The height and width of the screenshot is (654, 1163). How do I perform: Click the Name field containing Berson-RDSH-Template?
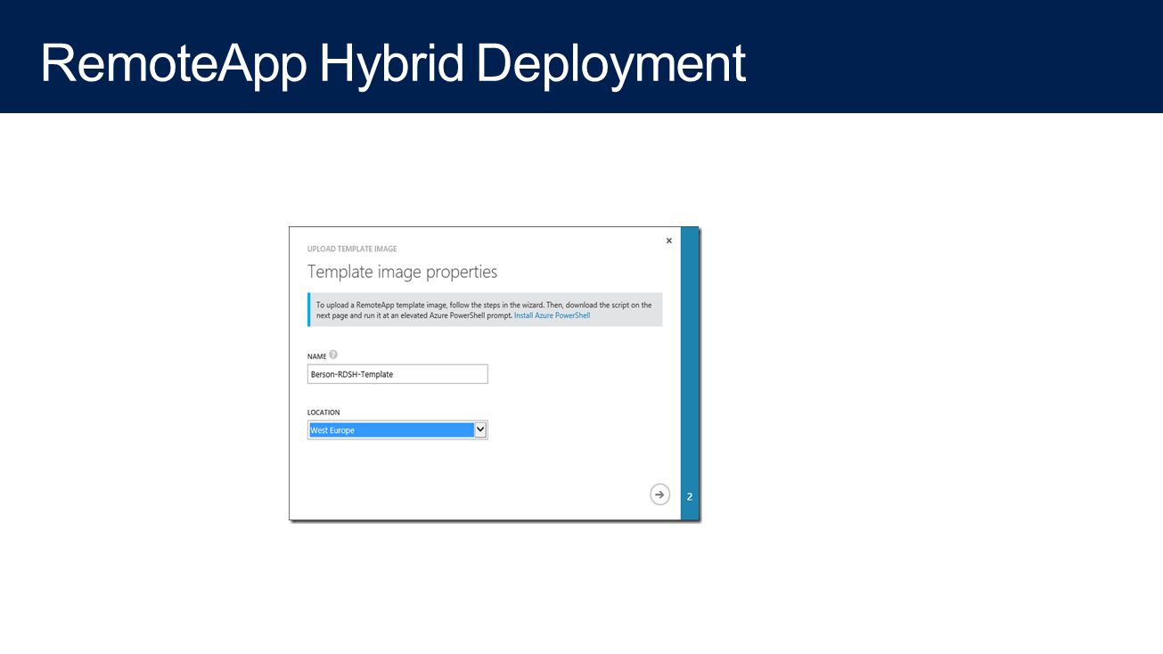tap(397, 374)
